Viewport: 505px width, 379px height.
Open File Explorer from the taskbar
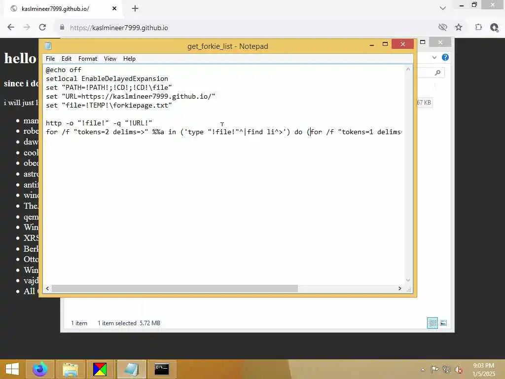pos(71,369)
